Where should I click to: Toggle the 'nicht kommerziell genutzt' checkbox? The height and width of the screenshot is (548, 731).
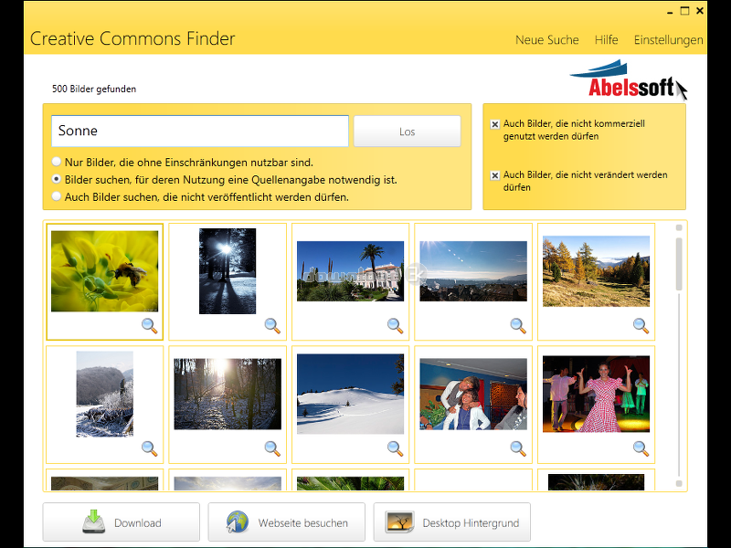tap(495, 124)
